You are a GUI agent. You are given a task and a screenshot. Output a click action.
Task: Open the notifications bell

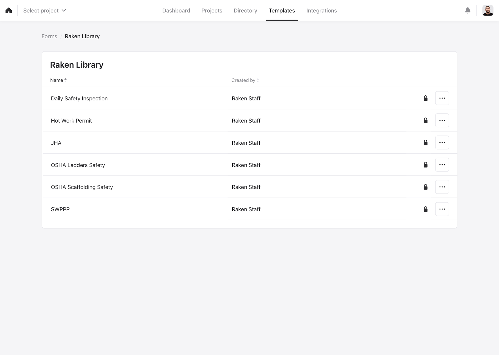click(468, 10)
